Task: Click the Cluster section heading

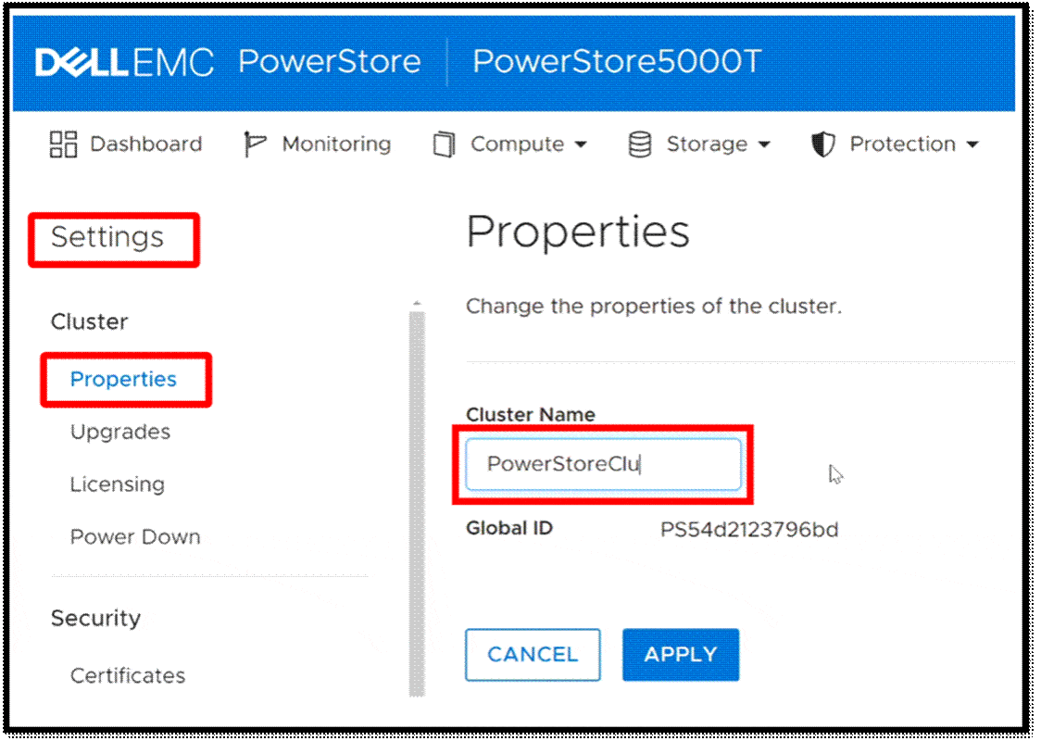Action: (x=90, y=321)
